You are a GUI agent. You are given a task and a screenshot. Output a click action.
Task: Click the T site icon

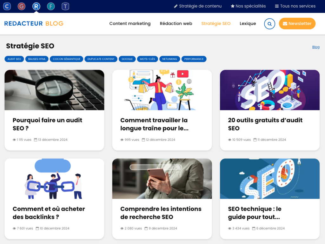point(65,6)
